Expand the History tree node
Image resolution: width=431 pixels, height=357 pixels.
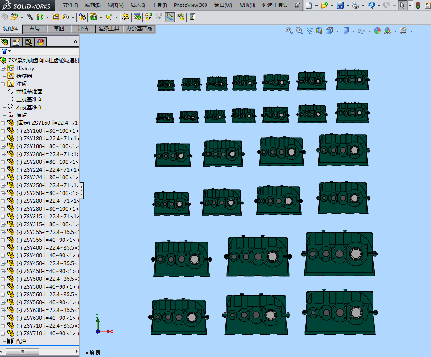point(3,68)
